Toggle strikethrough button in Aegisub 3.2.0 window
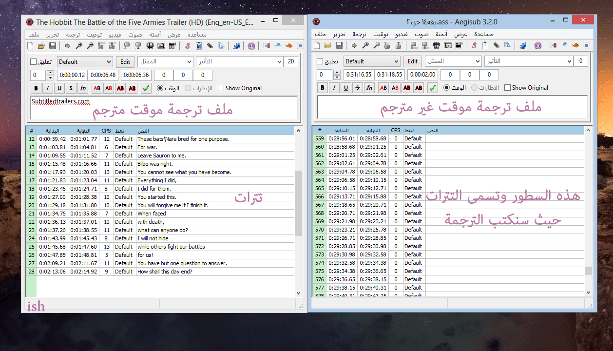Viewport: 613px width, 351px height. point(358,88)
